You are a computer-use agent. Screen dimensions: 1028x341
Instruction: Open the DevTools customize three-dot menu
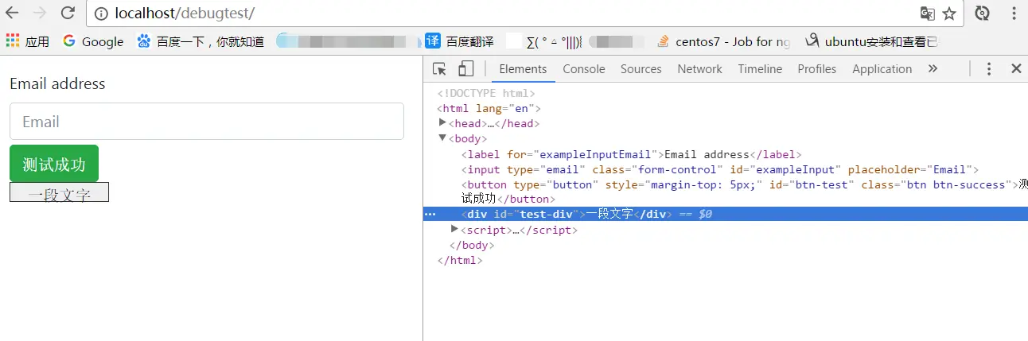[x=989, y=69]
